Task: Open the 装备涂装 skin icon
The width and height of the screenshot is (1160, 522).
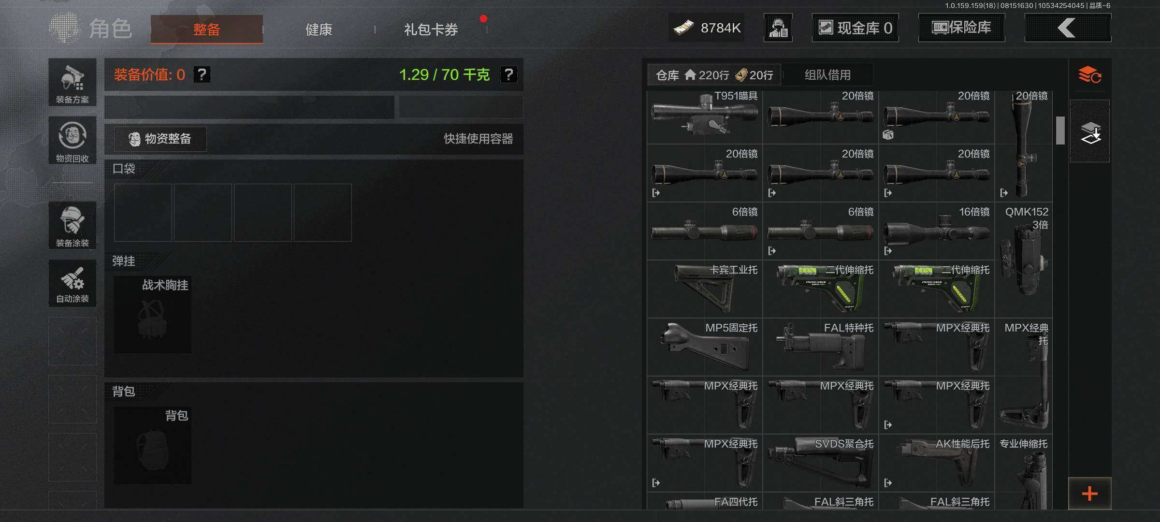Action: 72,225
